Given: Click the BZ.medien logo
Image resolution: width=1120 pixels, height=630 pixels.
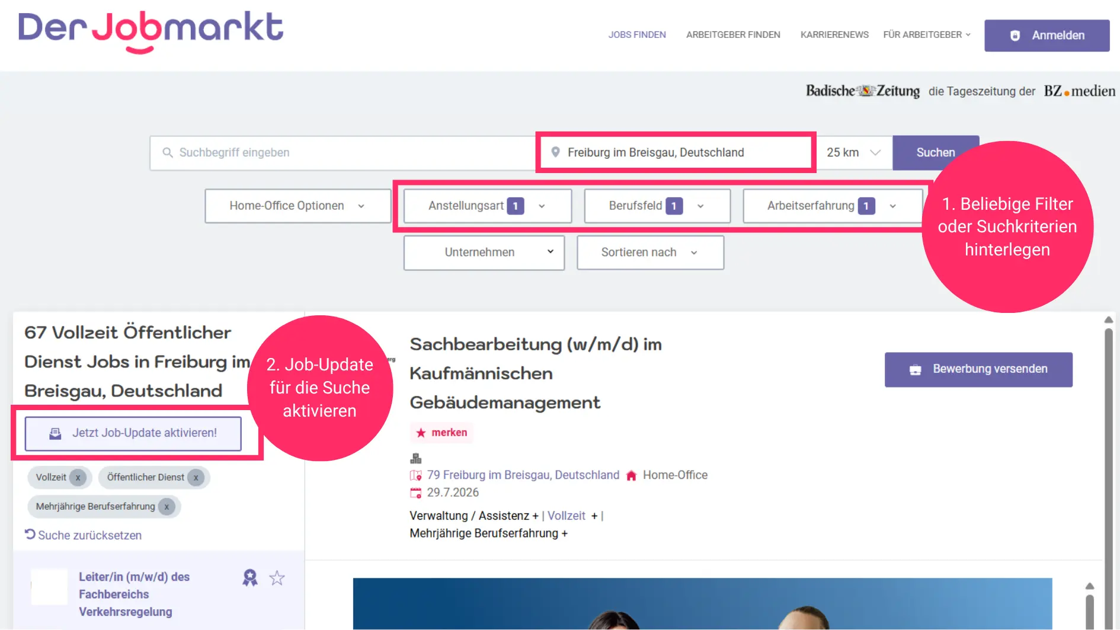Looking at the screenshot, I should coord(1079,91).
